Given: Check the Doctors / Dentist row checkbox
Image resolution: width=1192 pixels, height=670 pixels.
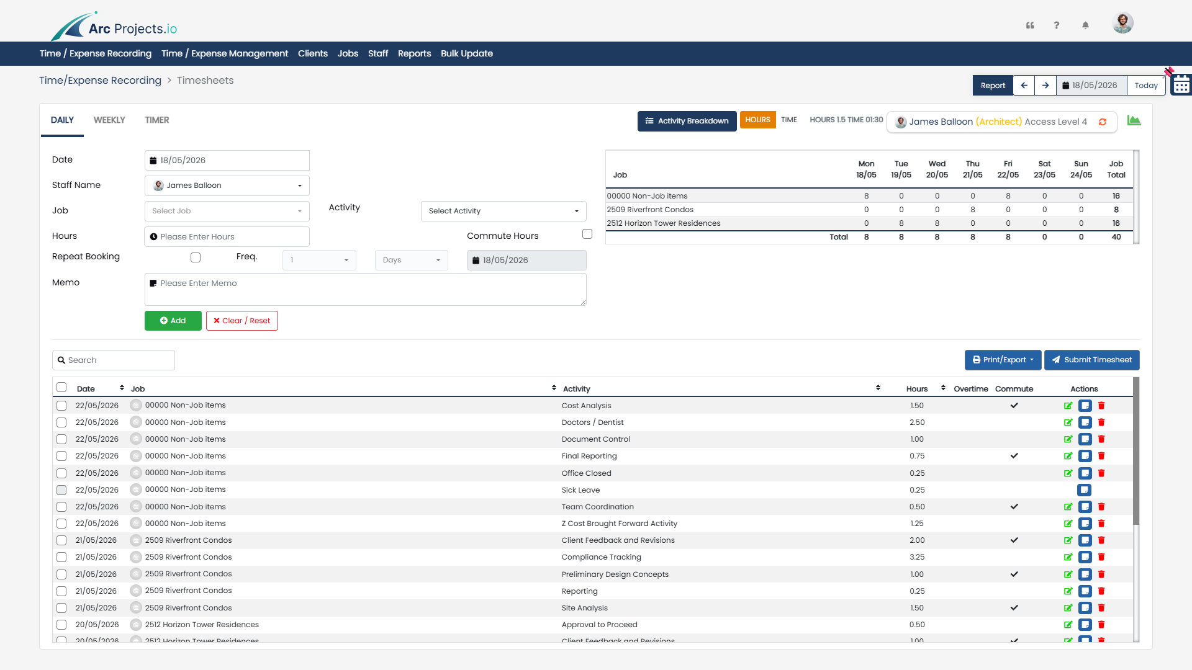Looking at the screenshot, I should (61, 422).
